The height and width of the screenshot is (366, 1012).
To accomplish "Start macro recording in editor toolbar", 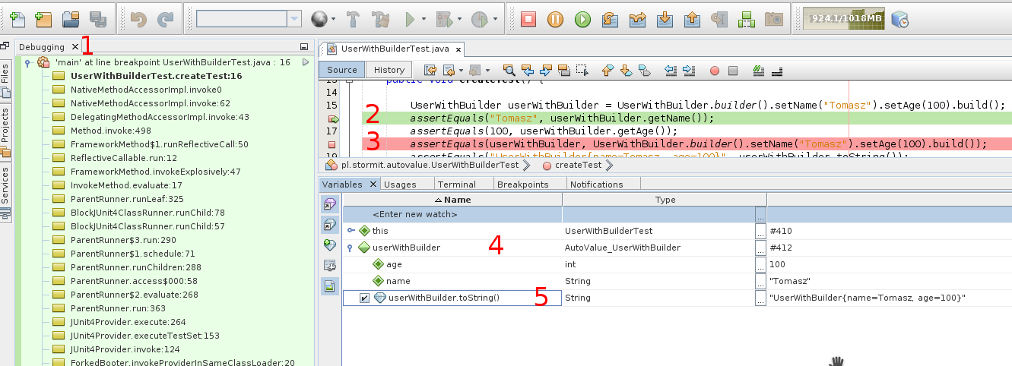I will point(714,71).
